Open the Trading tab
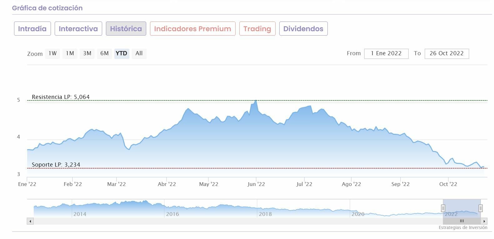494x239 pixels. [257, 29]
